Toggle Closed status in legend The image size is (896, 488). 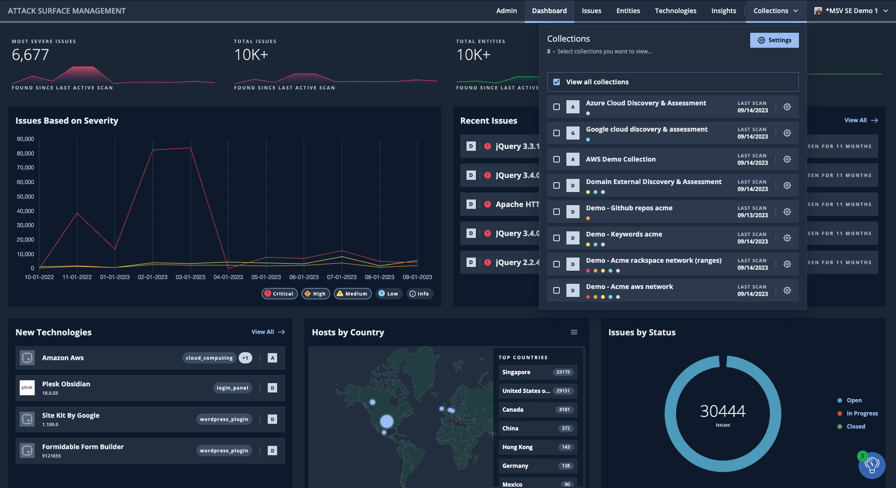tap(851, 427)
